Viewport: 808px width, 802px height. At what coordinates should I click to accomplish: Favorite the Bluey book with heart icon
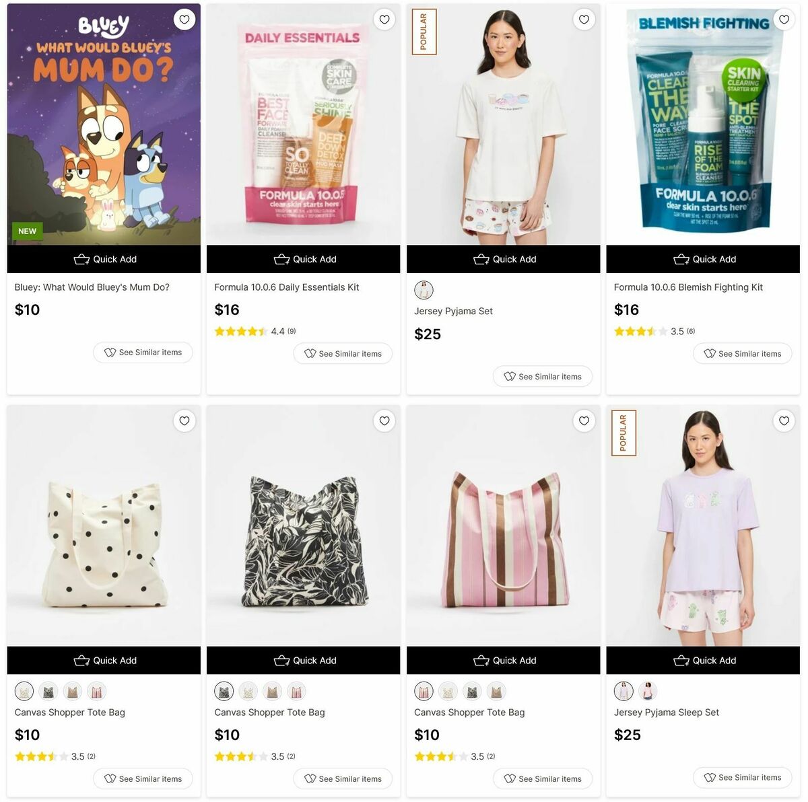coord(184,20)
